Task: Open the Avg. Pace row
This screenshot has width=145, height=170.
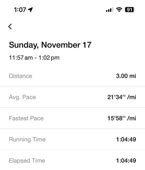Action: pos(72,97)
